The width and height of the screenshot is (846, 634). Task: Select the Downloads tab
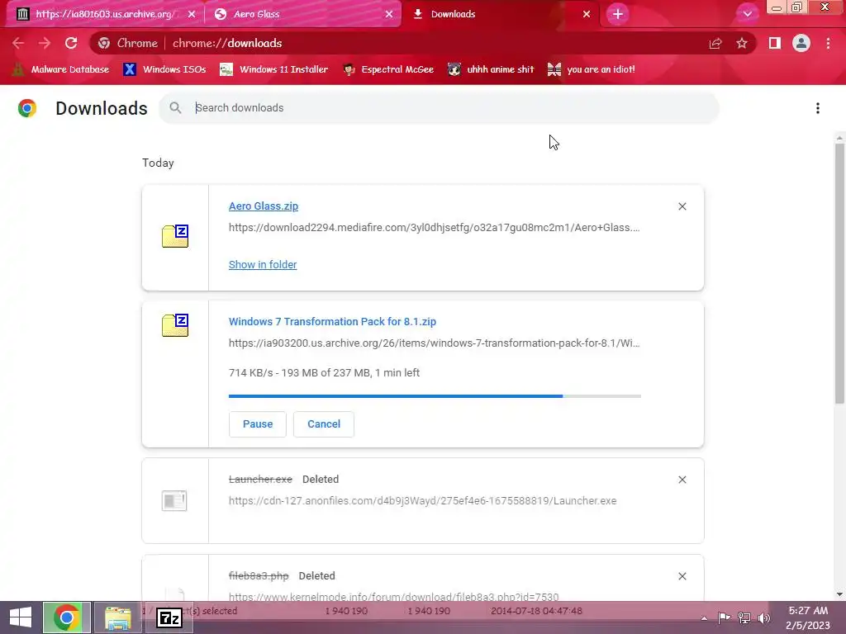[x=497, y=14]
